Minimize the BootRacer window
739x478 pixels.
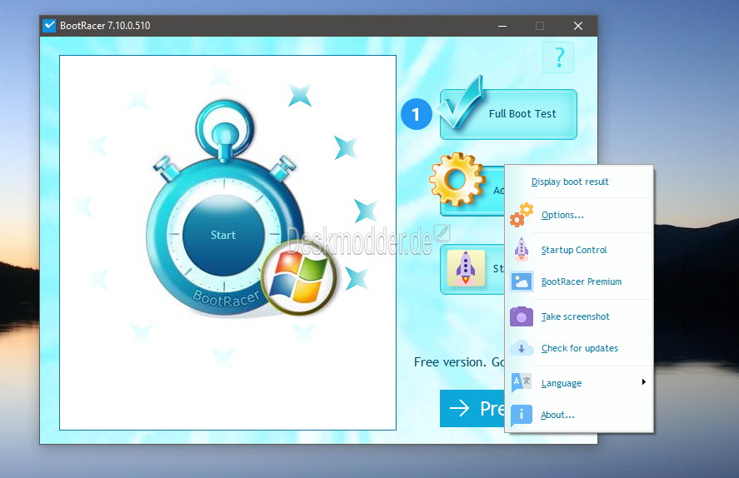point(502,26)
